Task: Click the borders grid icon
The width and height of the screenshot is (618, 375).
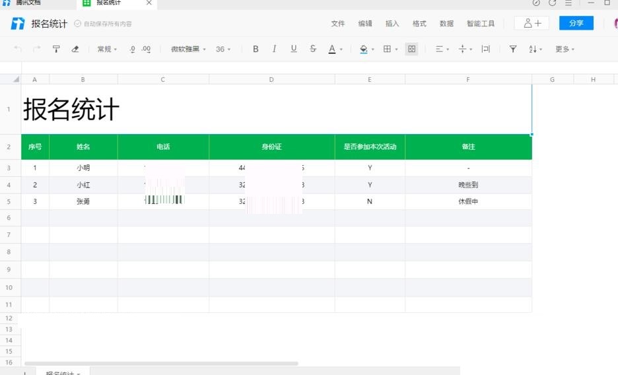Action: (387, 49)
